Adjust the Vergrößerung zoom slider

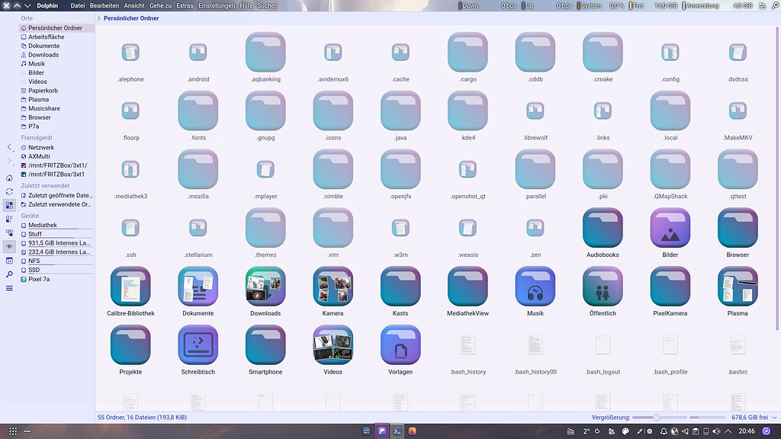pyautogui.click(x=657, y=417)
